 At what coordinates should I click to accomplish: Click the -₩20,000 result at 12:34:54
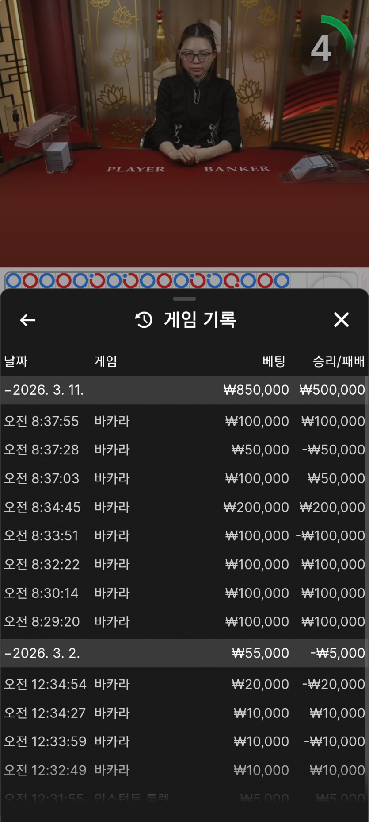pos(334,684)
